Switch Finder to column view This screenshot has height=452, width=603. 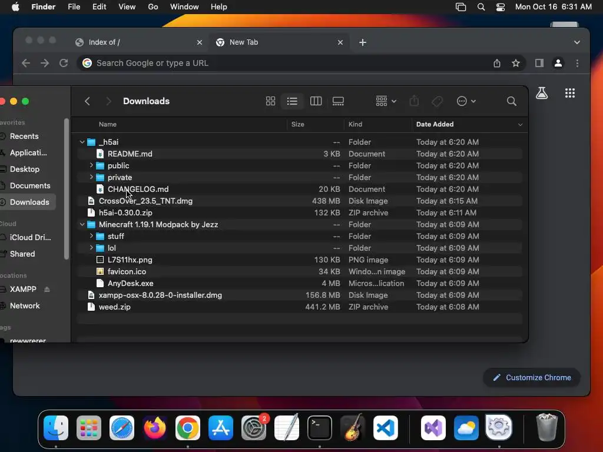pos(316,101)
